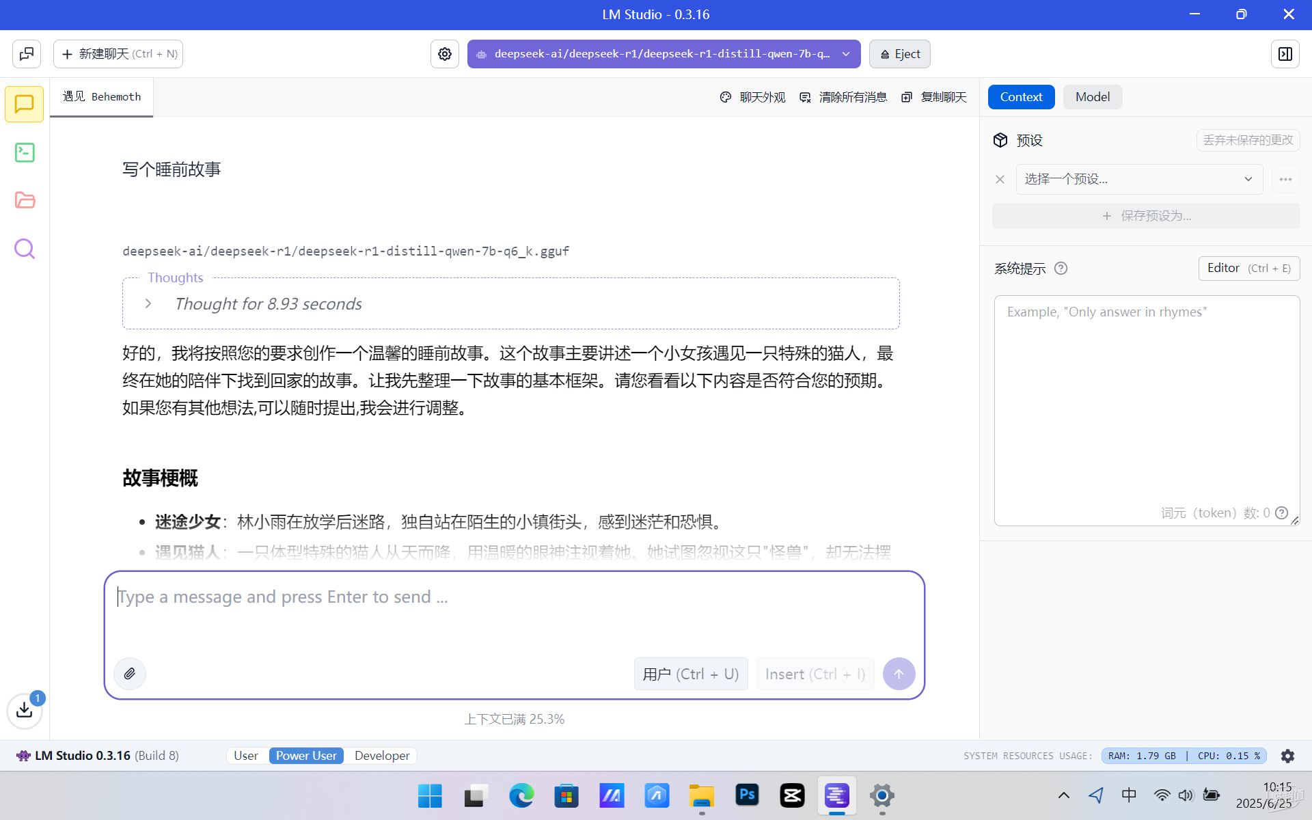
Task: Open Photoshop from taskbar
Action: (x=747, y=795)
